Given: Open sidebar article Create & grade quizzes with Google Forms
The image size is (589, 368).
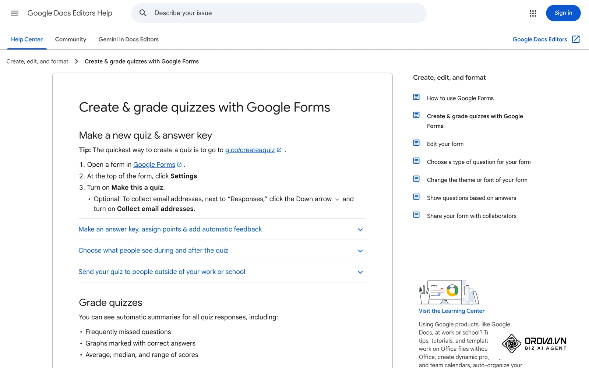Looking at the screenshot, I should point(475,121).
